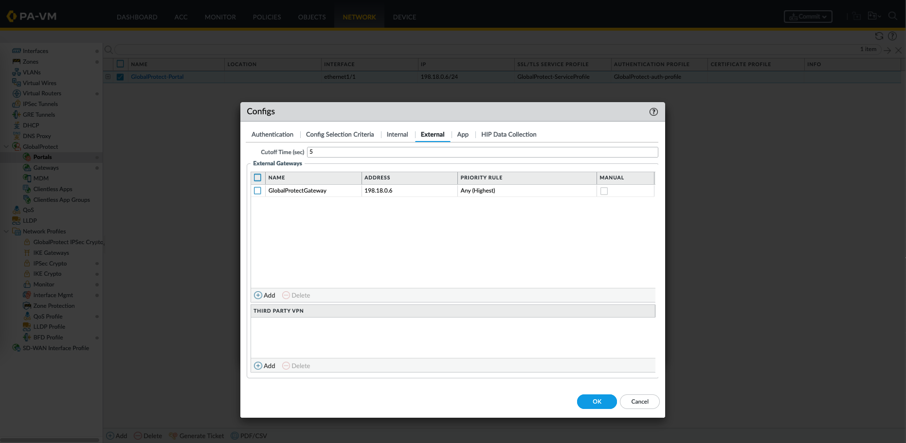Click Add under External Gateways
The height and width of the screenshot is (443, 906).
[x=265, y=295]
